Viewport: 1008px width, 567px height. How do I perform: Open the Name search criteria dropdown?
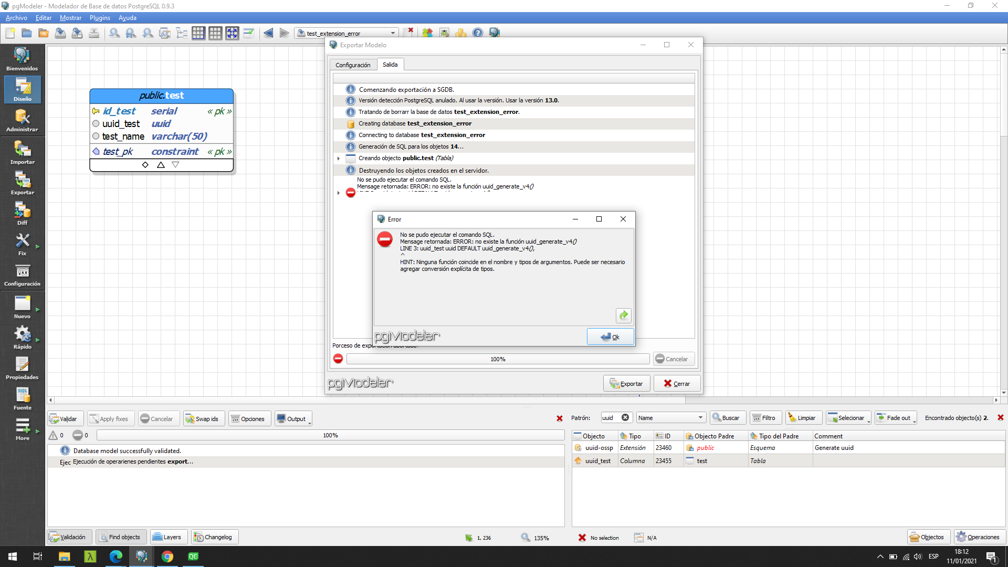coord(670,417)
